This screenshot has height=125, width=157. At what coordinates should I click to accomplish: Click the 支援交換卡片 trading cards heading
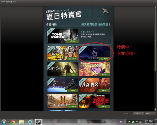pyautogui.click(x=87, y=32)
